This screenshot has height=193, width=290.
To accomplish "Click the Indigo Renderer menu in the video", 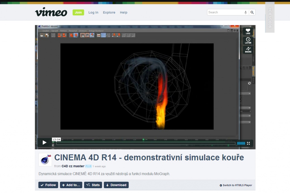I will (x=96, y=31).
